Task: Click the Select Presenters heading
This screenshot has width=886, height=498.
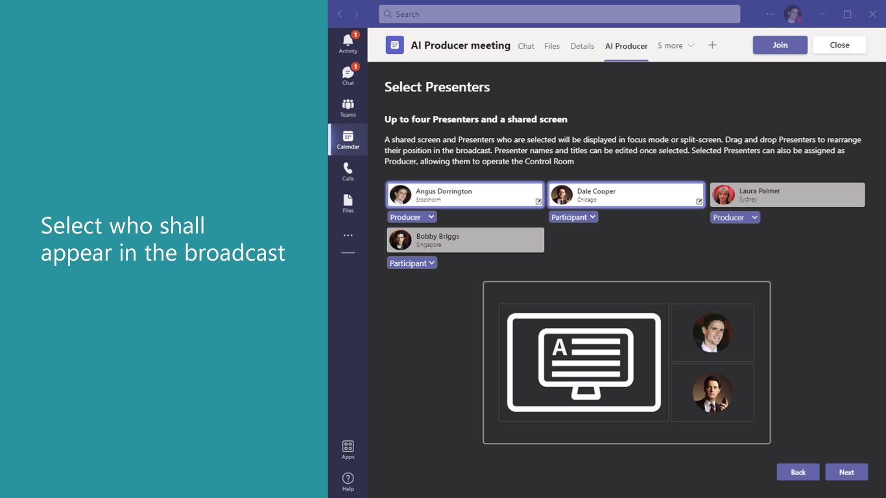Action: coord(437,87)
